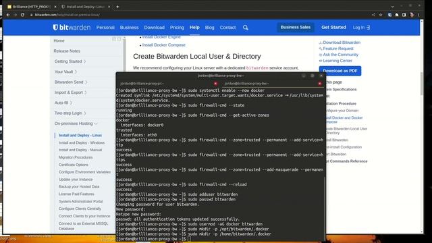Open Blog in the Bitwarden nav

point(209,28)
